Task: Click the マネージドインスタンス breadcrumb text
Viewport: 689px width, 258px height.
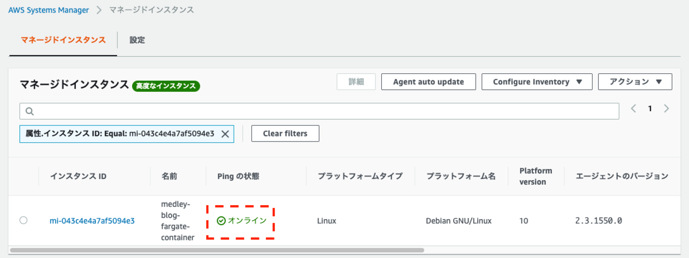Action: click(153, 10)
